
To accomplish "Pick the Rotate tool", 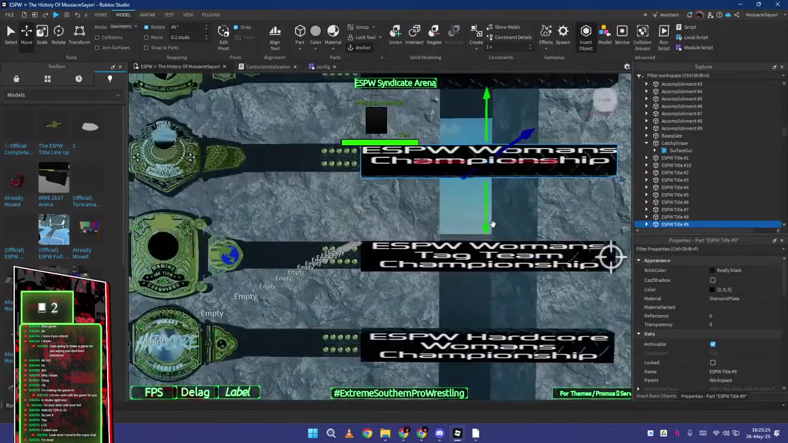I will tap(58, 34).
